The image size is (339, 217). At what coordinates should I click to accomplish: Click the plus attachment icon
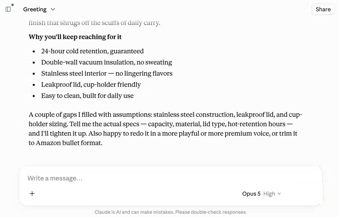[x=32, y=194]
